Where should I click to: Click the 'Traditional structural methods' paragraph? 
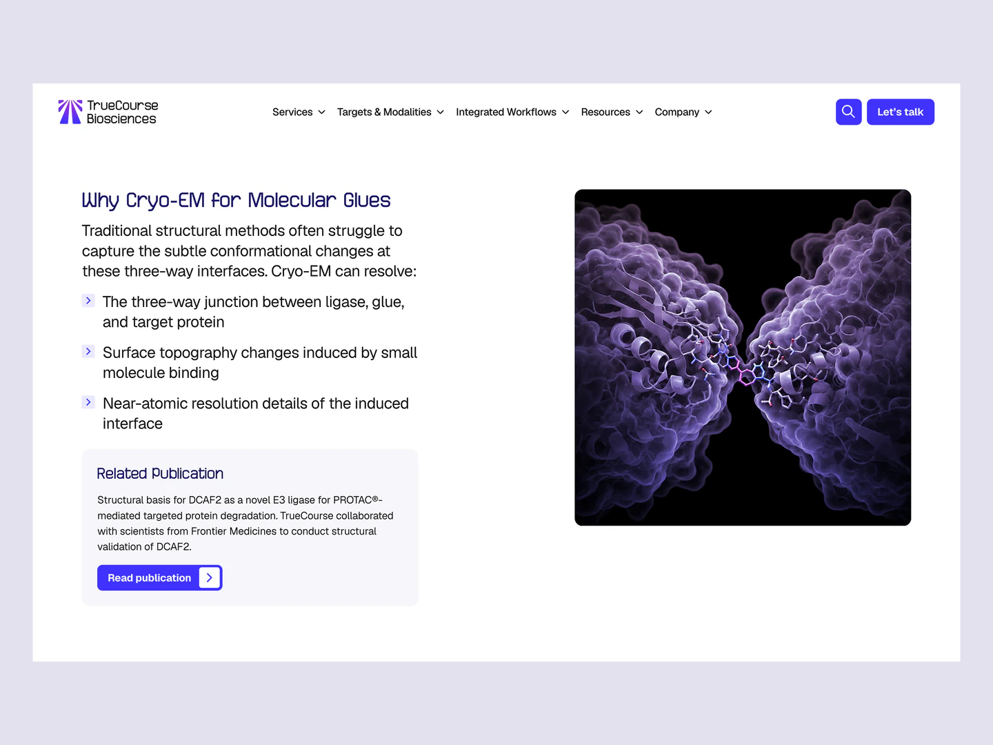[x=249, y=251]
